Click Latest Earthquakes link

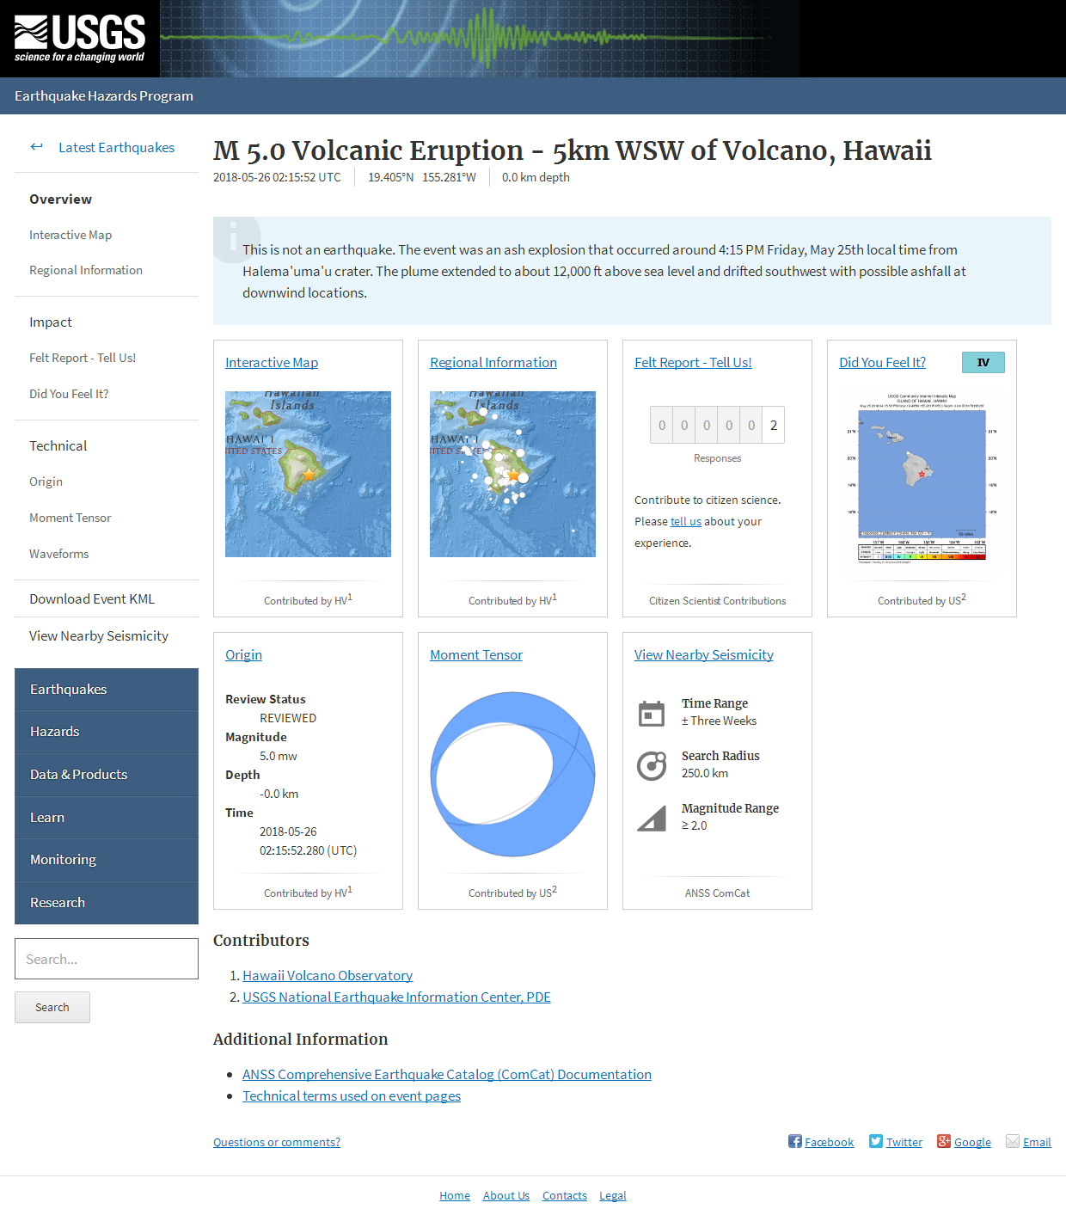tap(116, 147)
